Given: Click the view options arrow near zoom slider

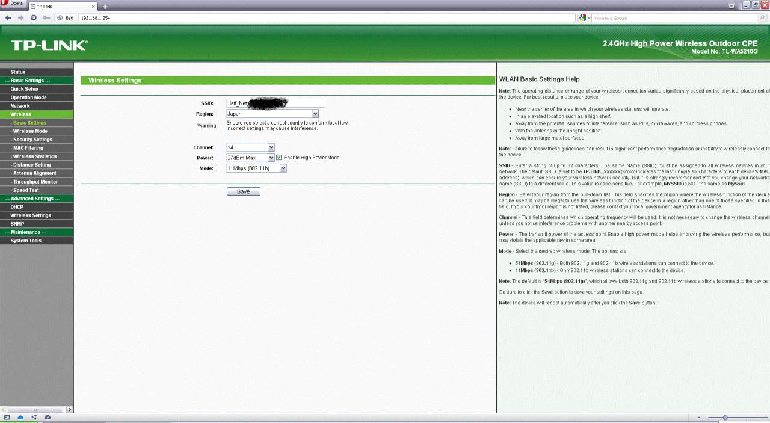Looking at the screenshot, I should click(x=698, y=417).
